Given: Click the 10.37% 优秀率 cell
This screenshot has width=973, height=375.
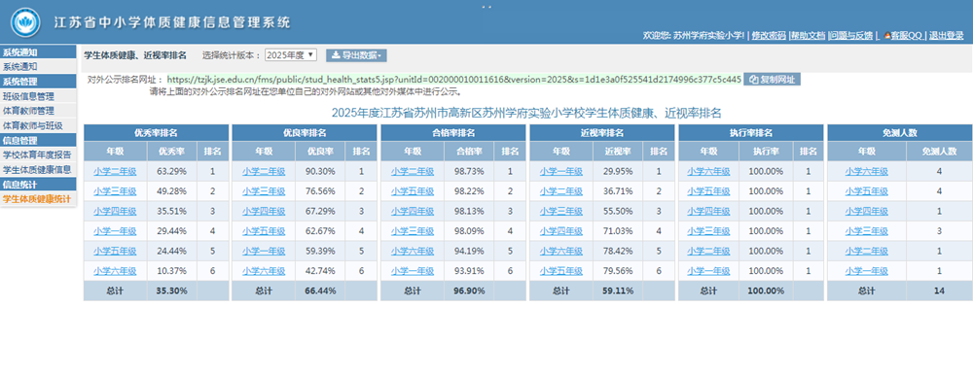Looking at the screenshot, I should coord(172,271).
